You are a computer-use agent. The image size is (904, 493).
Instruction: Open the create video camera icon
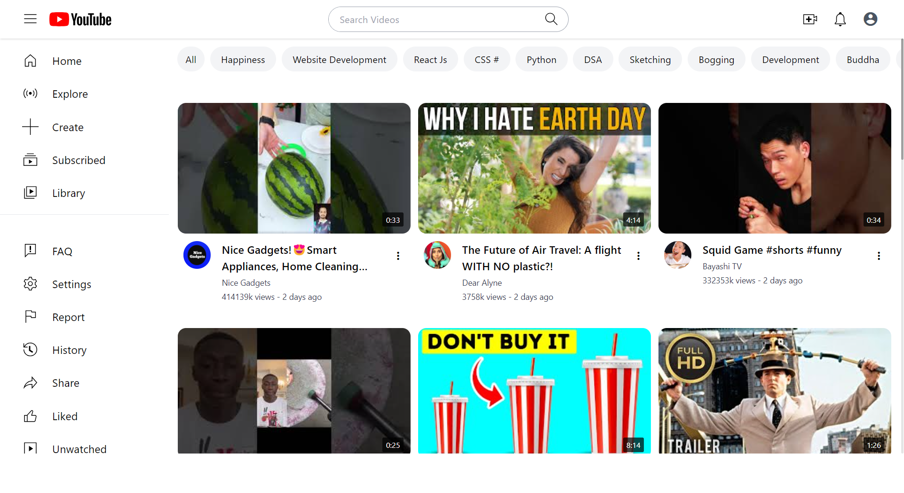pos(810,19)
